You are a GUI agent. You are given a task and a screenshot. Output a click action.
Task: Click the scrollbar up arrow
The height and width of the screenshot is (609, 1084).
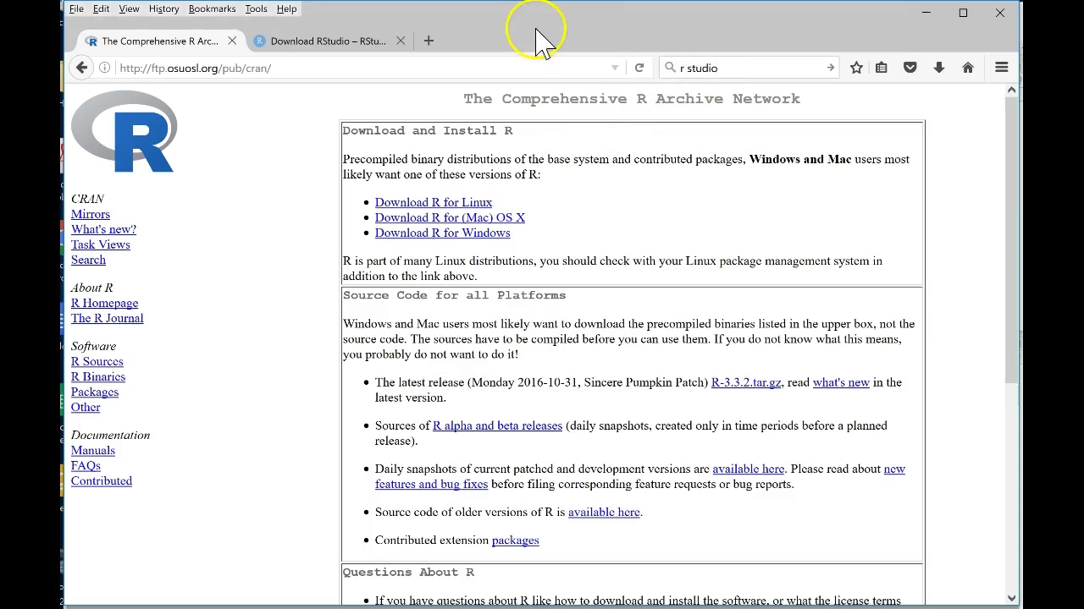tap(1011, 91)
